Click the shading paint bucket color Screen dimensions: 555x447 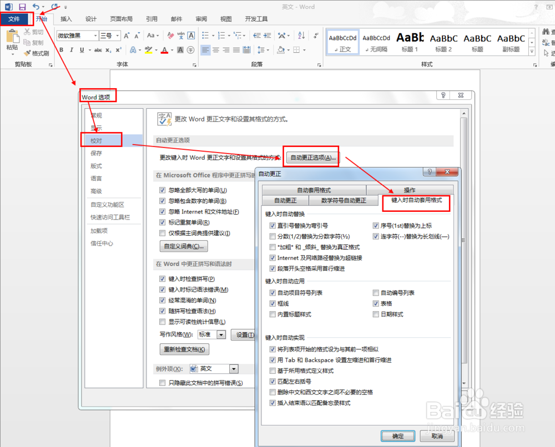[281, 50]
